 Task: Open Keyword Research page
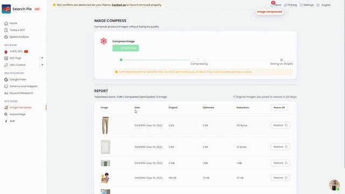tap(21, 93)
